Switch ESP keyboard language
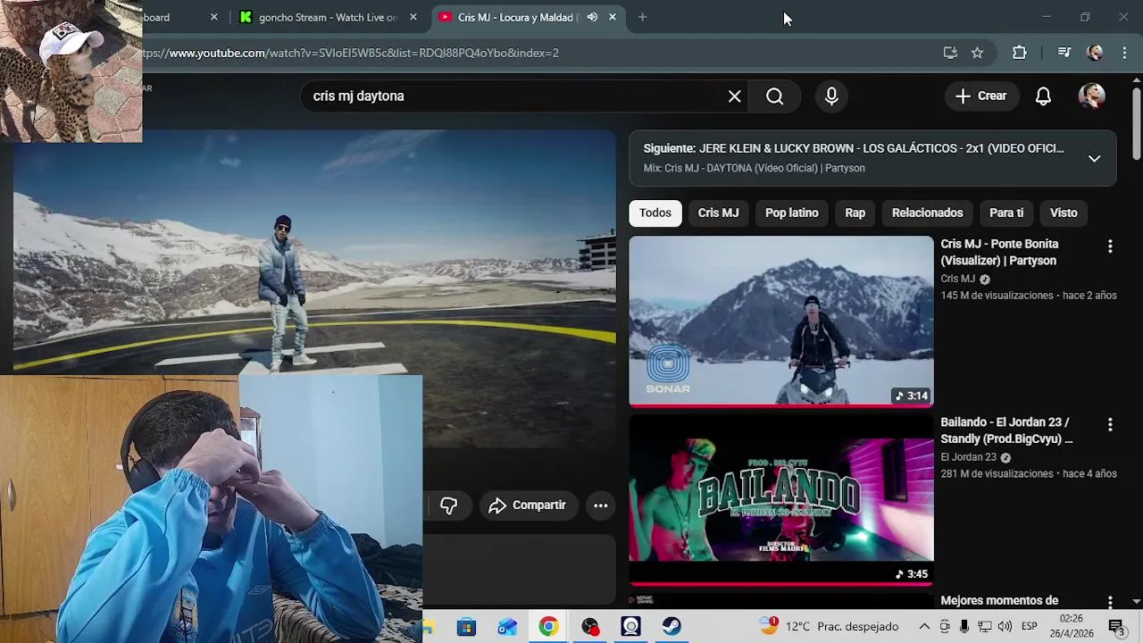This screenshot has height=643, width=1143. pos(1029,627)
